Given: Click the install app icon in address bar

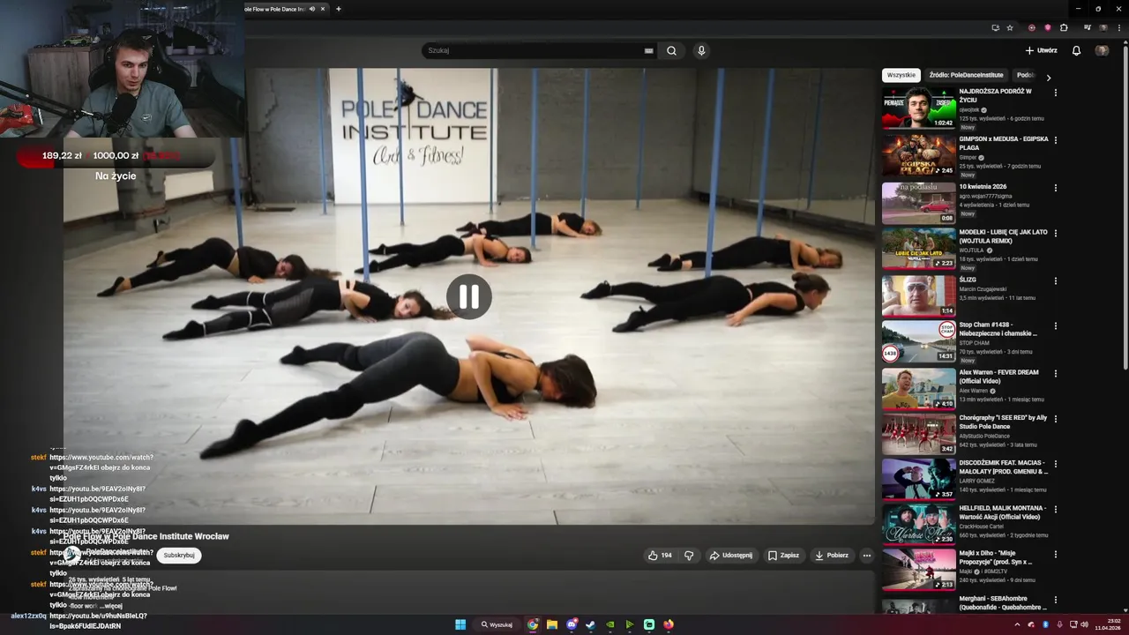Looking at the screenshot, I should coord(995,27).
